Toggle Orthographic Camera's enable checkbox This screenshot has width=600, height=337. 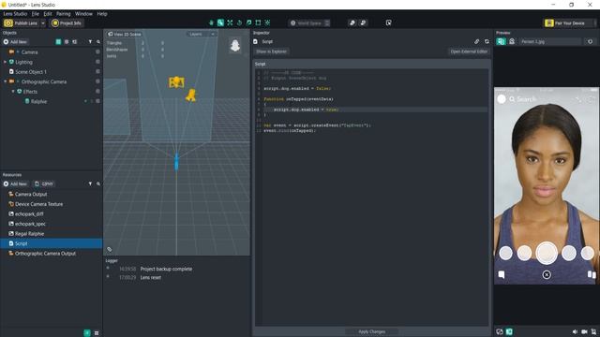click(x=97, y=81)
